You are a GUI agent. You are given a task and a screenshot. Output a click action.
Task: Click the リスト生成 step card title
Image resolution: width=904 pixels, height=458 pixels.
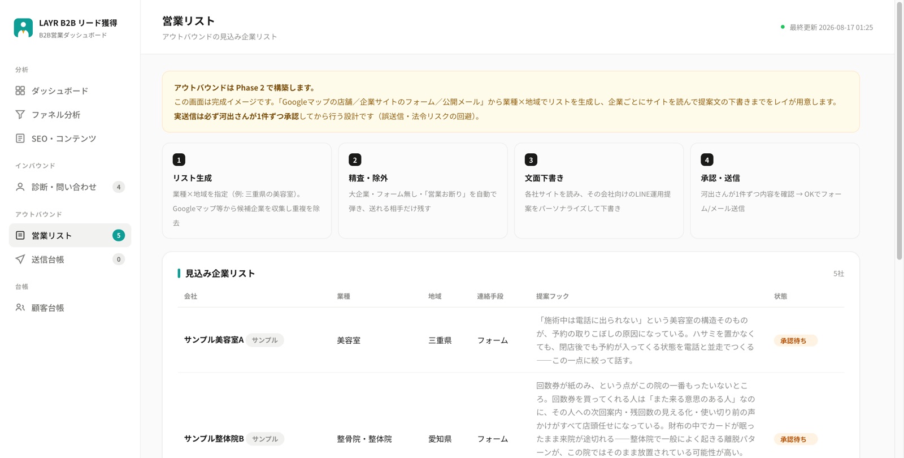tap(192, 178)
